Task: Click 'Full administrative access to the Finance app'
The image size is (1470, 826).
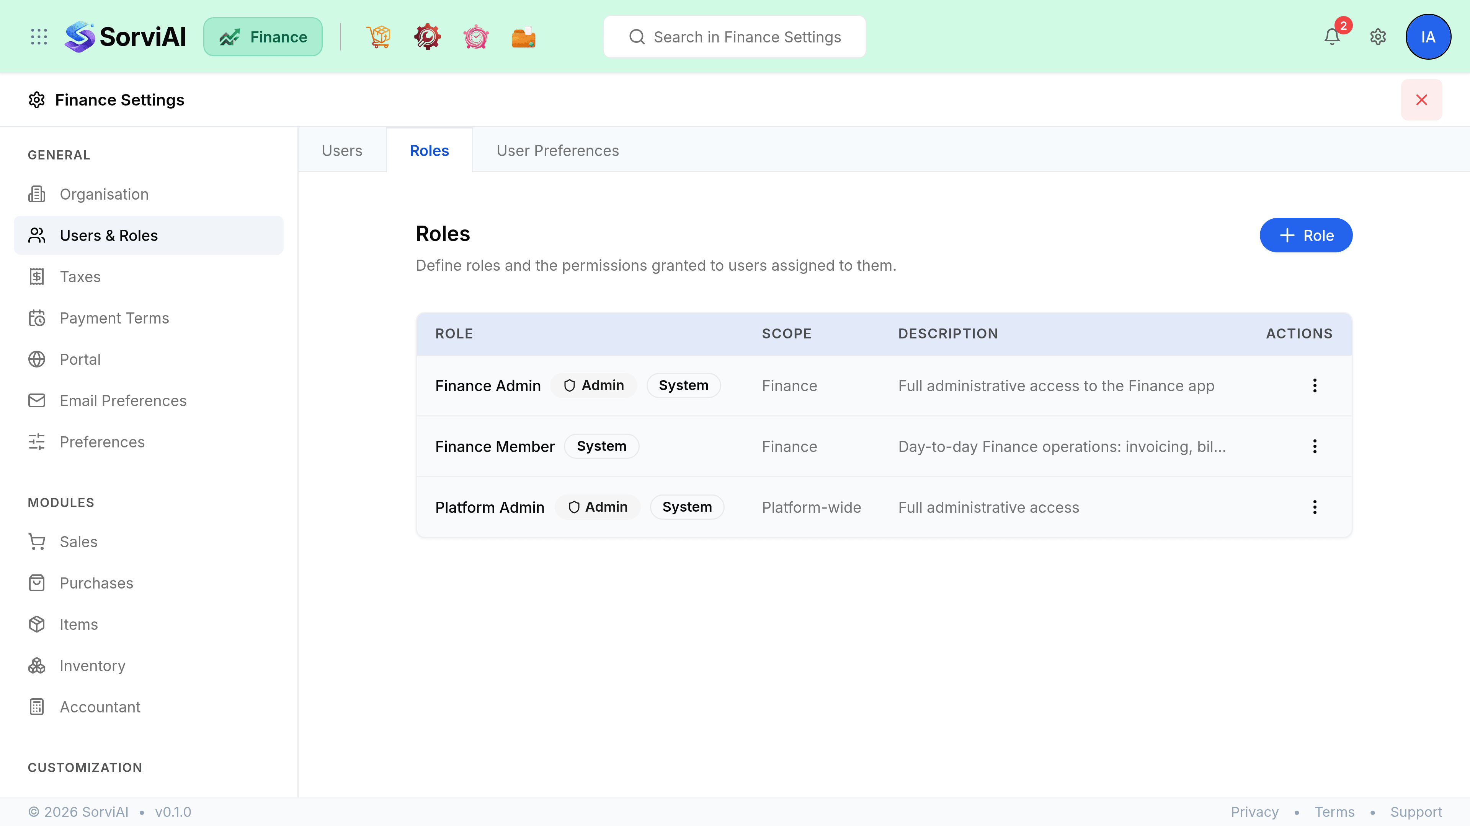Action: pyautogui.click(x=1056, y=386)
